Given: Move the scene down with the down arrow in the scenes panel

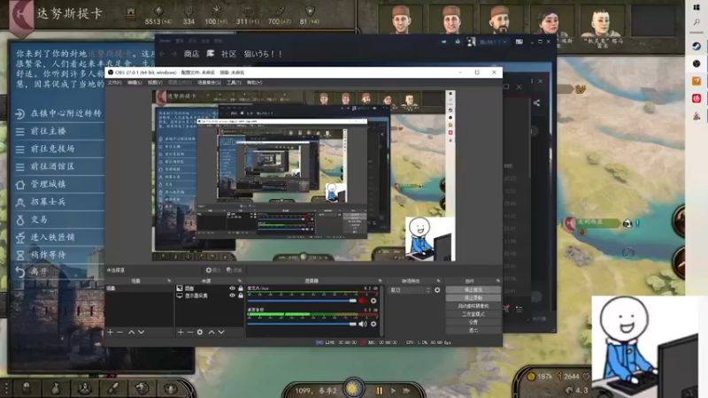Looking at the screenshot, I should [x=142, y=333].
